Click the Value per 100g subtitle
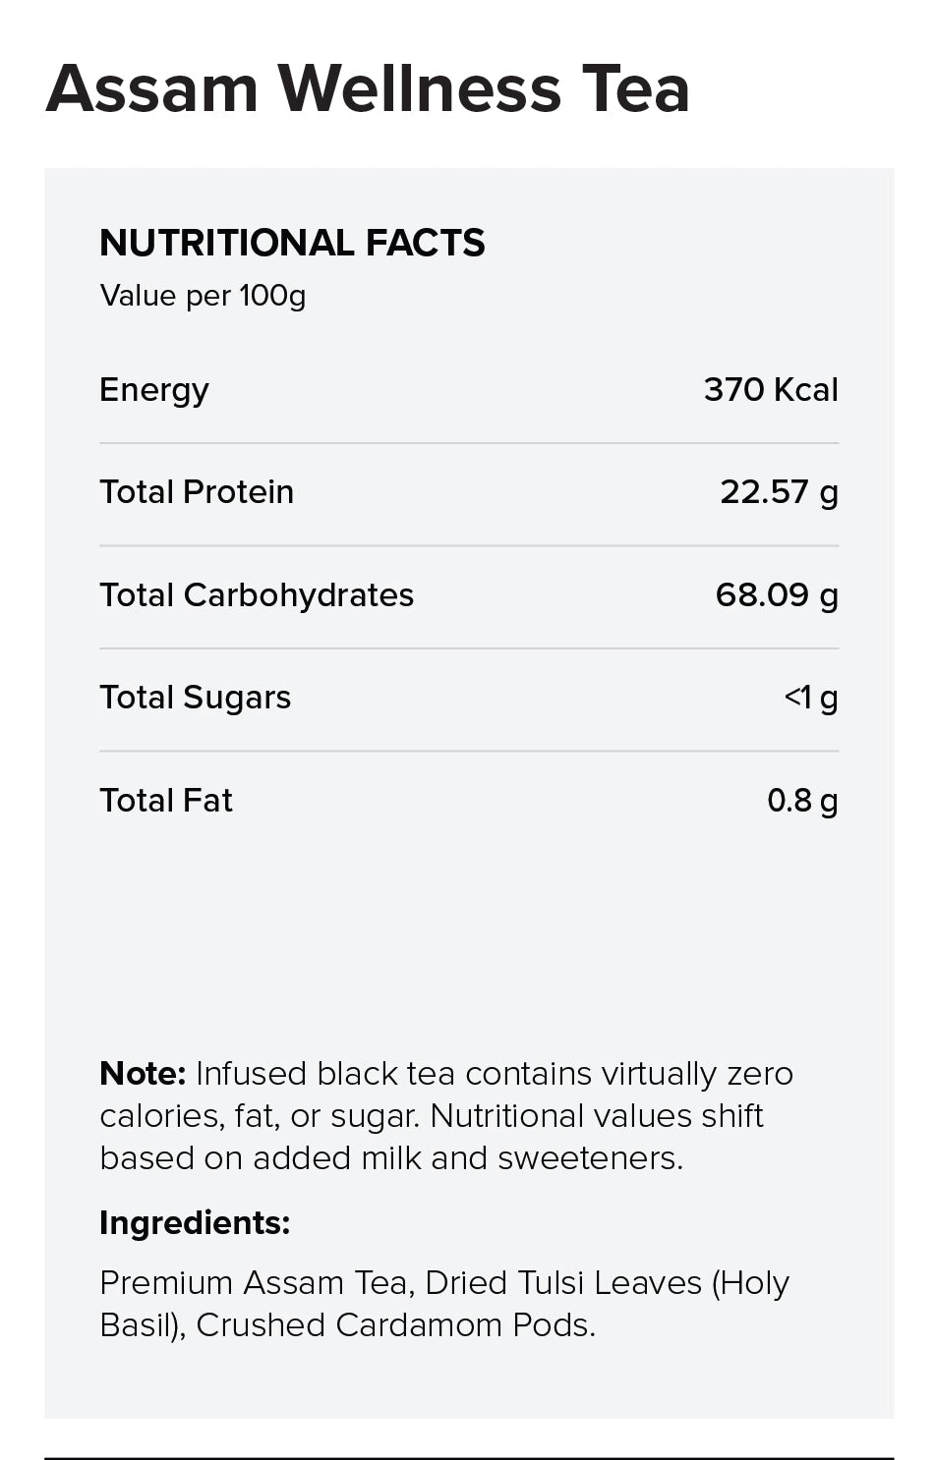This screenshot has height=1460, width=935. coord(203,296)
